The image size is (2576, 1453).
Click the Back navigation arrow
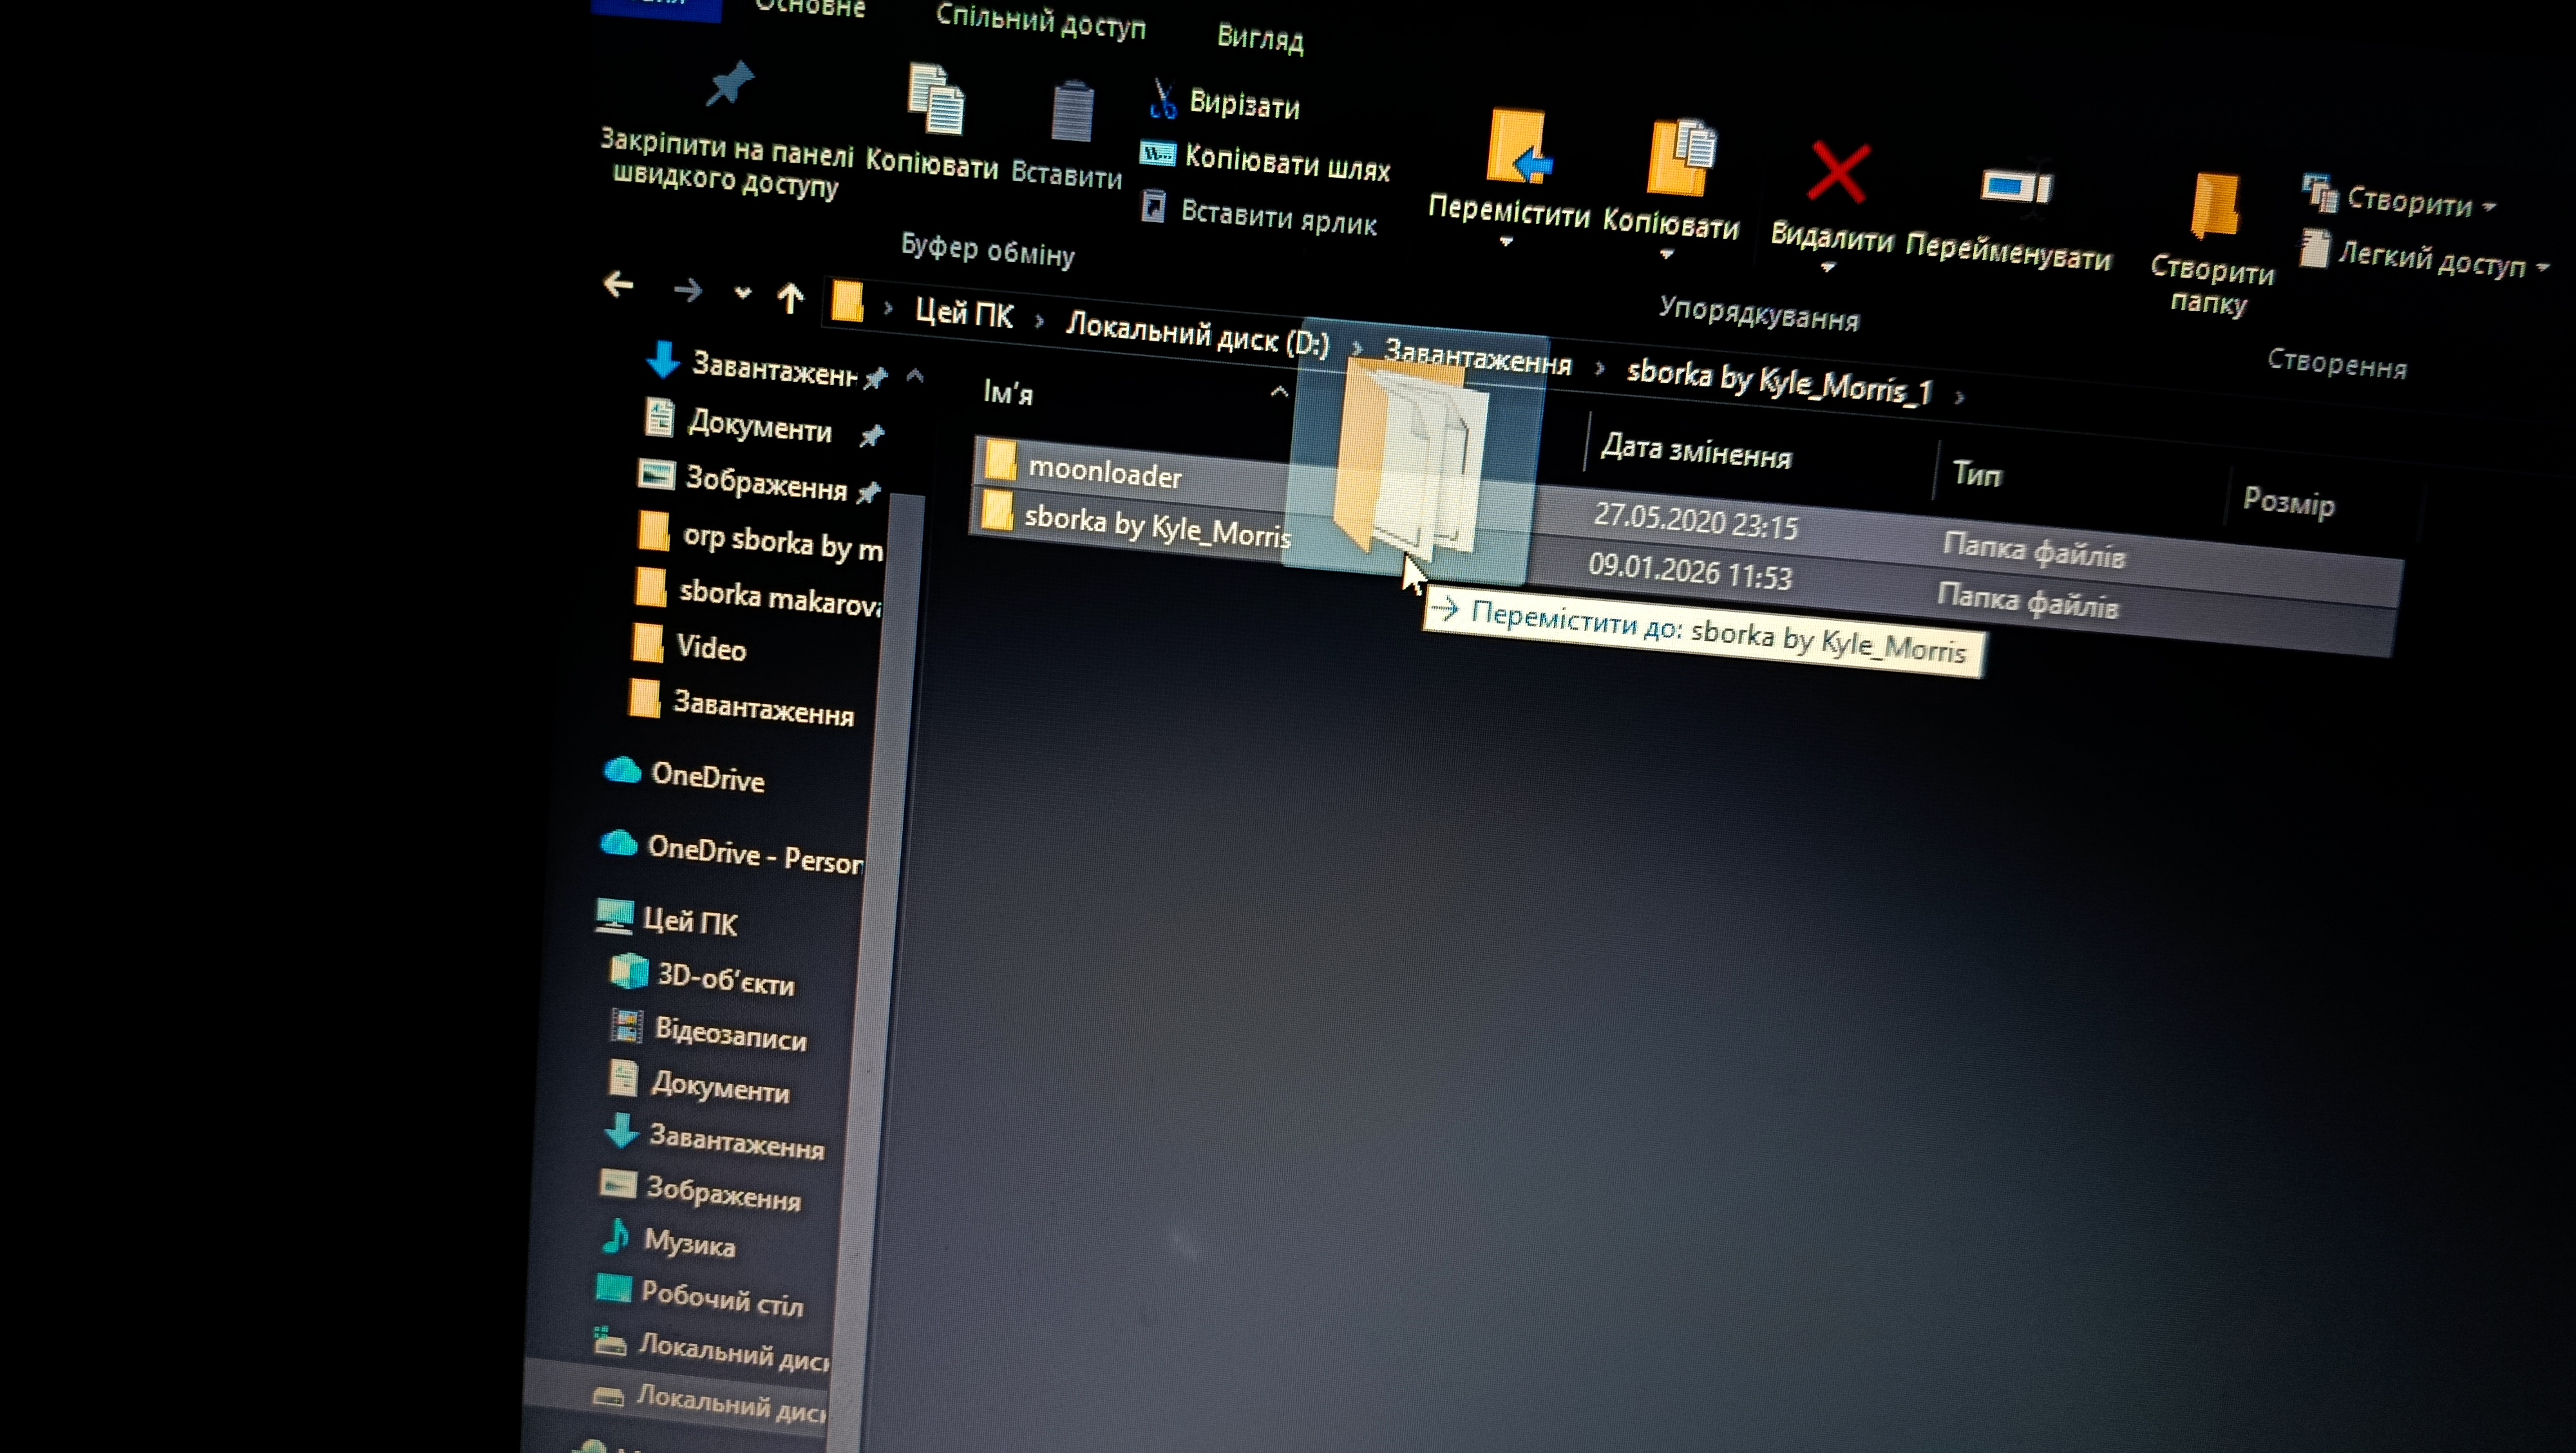tap(619, 285)
